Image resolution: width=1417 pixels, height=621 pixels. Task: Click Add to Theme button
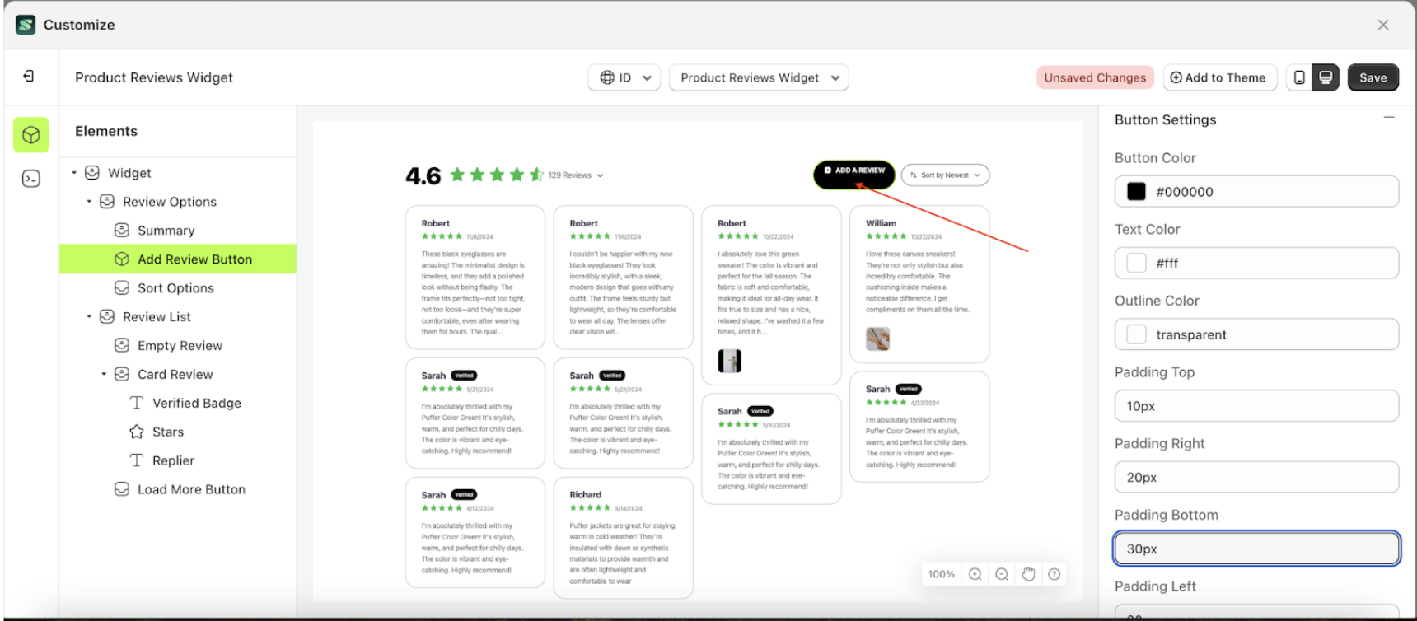1219,77
